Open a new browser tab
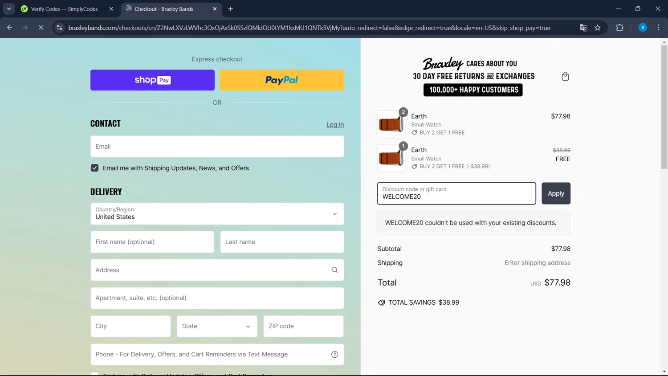668x376 pixels. point(231,9)
